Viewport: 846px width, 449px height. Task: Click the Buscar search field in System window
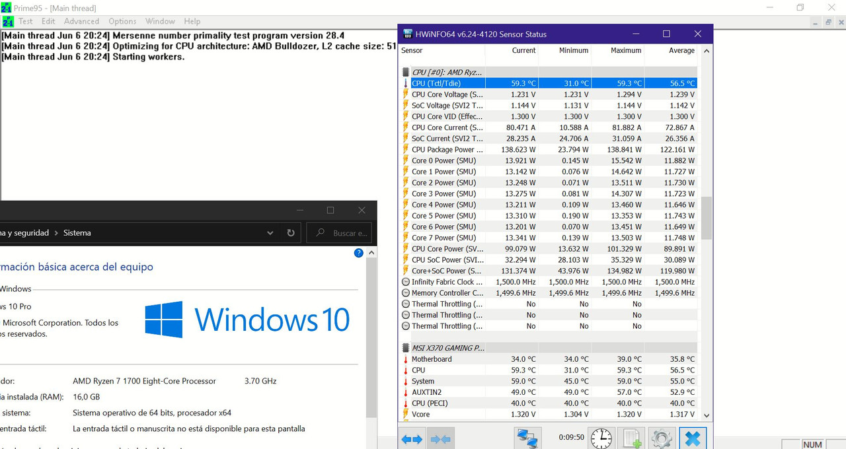(x=340, y=233)
